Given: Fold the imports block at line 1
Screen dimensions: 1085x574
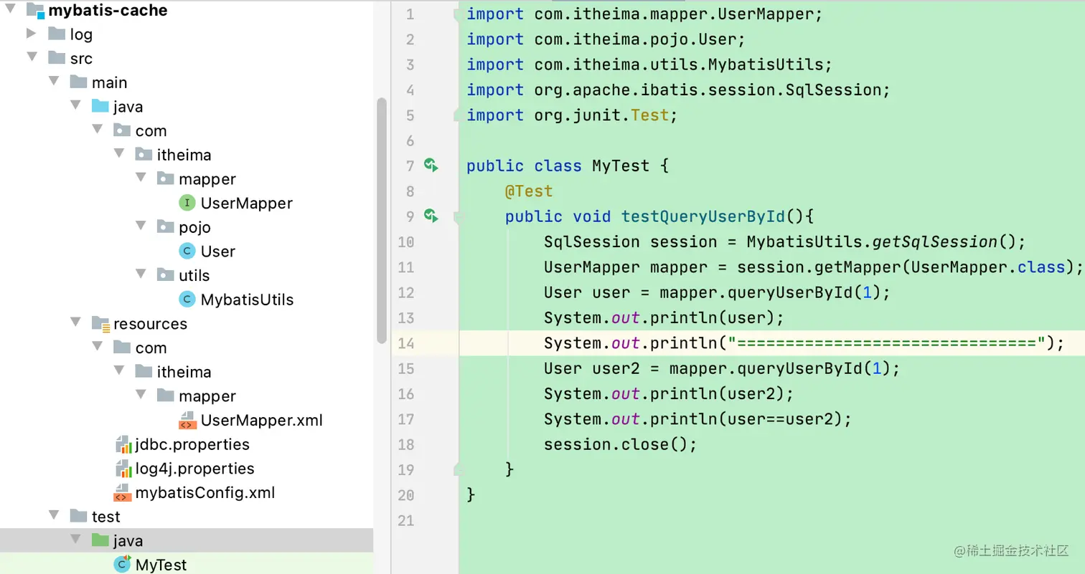Looking at the screenshot, I should (x=458, y=14).
